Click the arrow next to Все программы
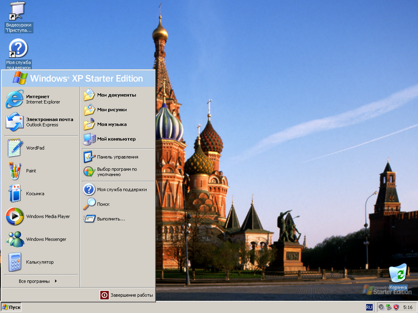The height and width of the screenshot is (313, 418). [x=56, y=281]
